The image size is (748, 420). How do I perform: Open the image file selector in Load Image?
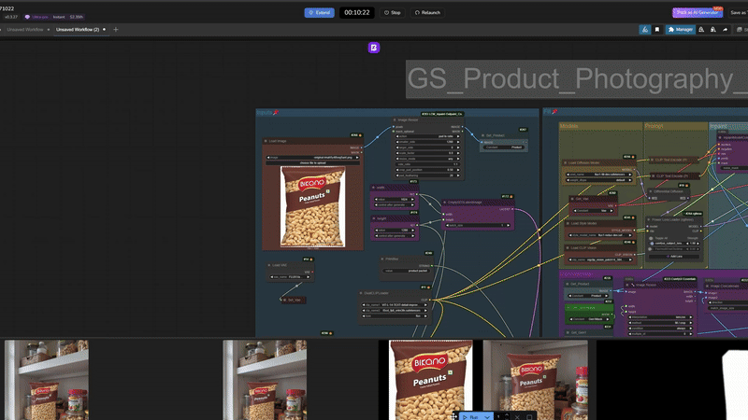point(312,157)
